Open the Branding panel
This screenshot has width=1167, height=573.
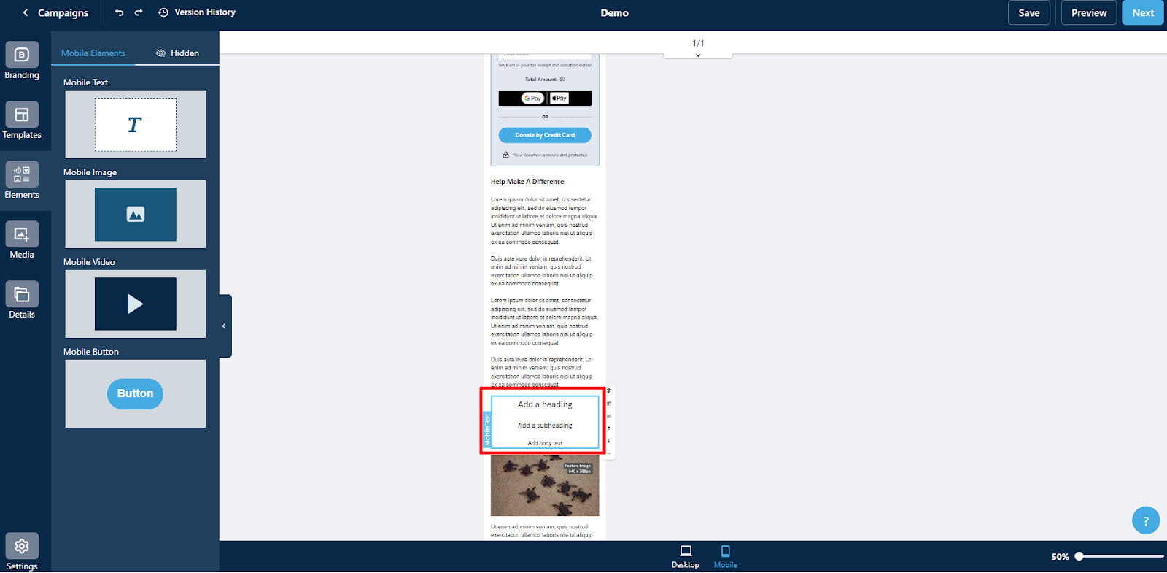(x=22, y=61)
